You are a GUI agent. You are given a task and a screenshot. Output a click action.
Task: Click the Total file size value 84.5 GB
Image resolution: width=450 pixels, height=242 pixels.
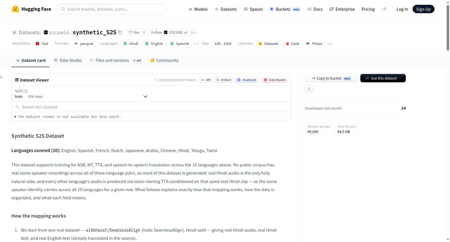344,132
